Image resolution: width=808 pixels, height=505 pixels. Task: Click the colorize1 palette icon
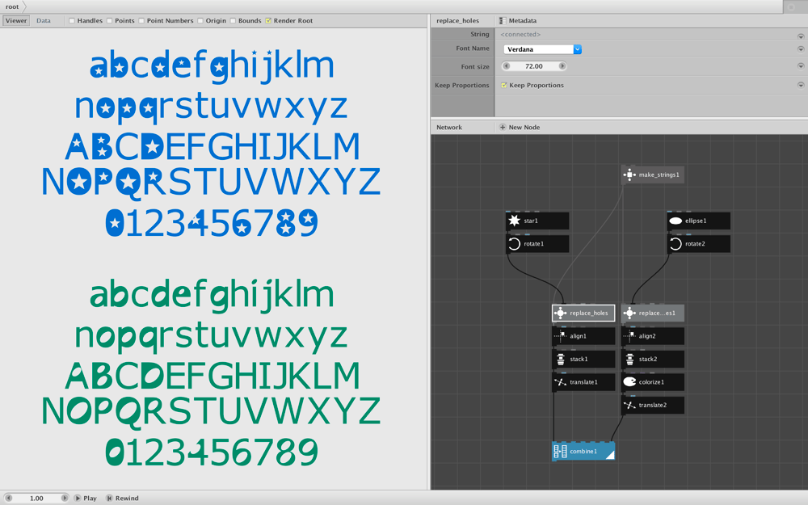pos(629,382)
